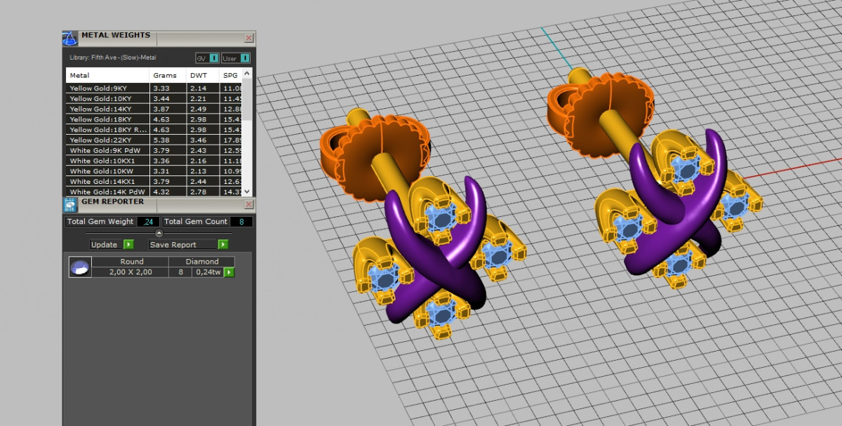Screen dimensions: 842x426
Task: Close the Gem Reporter panel
Action: tap(248, 204)
